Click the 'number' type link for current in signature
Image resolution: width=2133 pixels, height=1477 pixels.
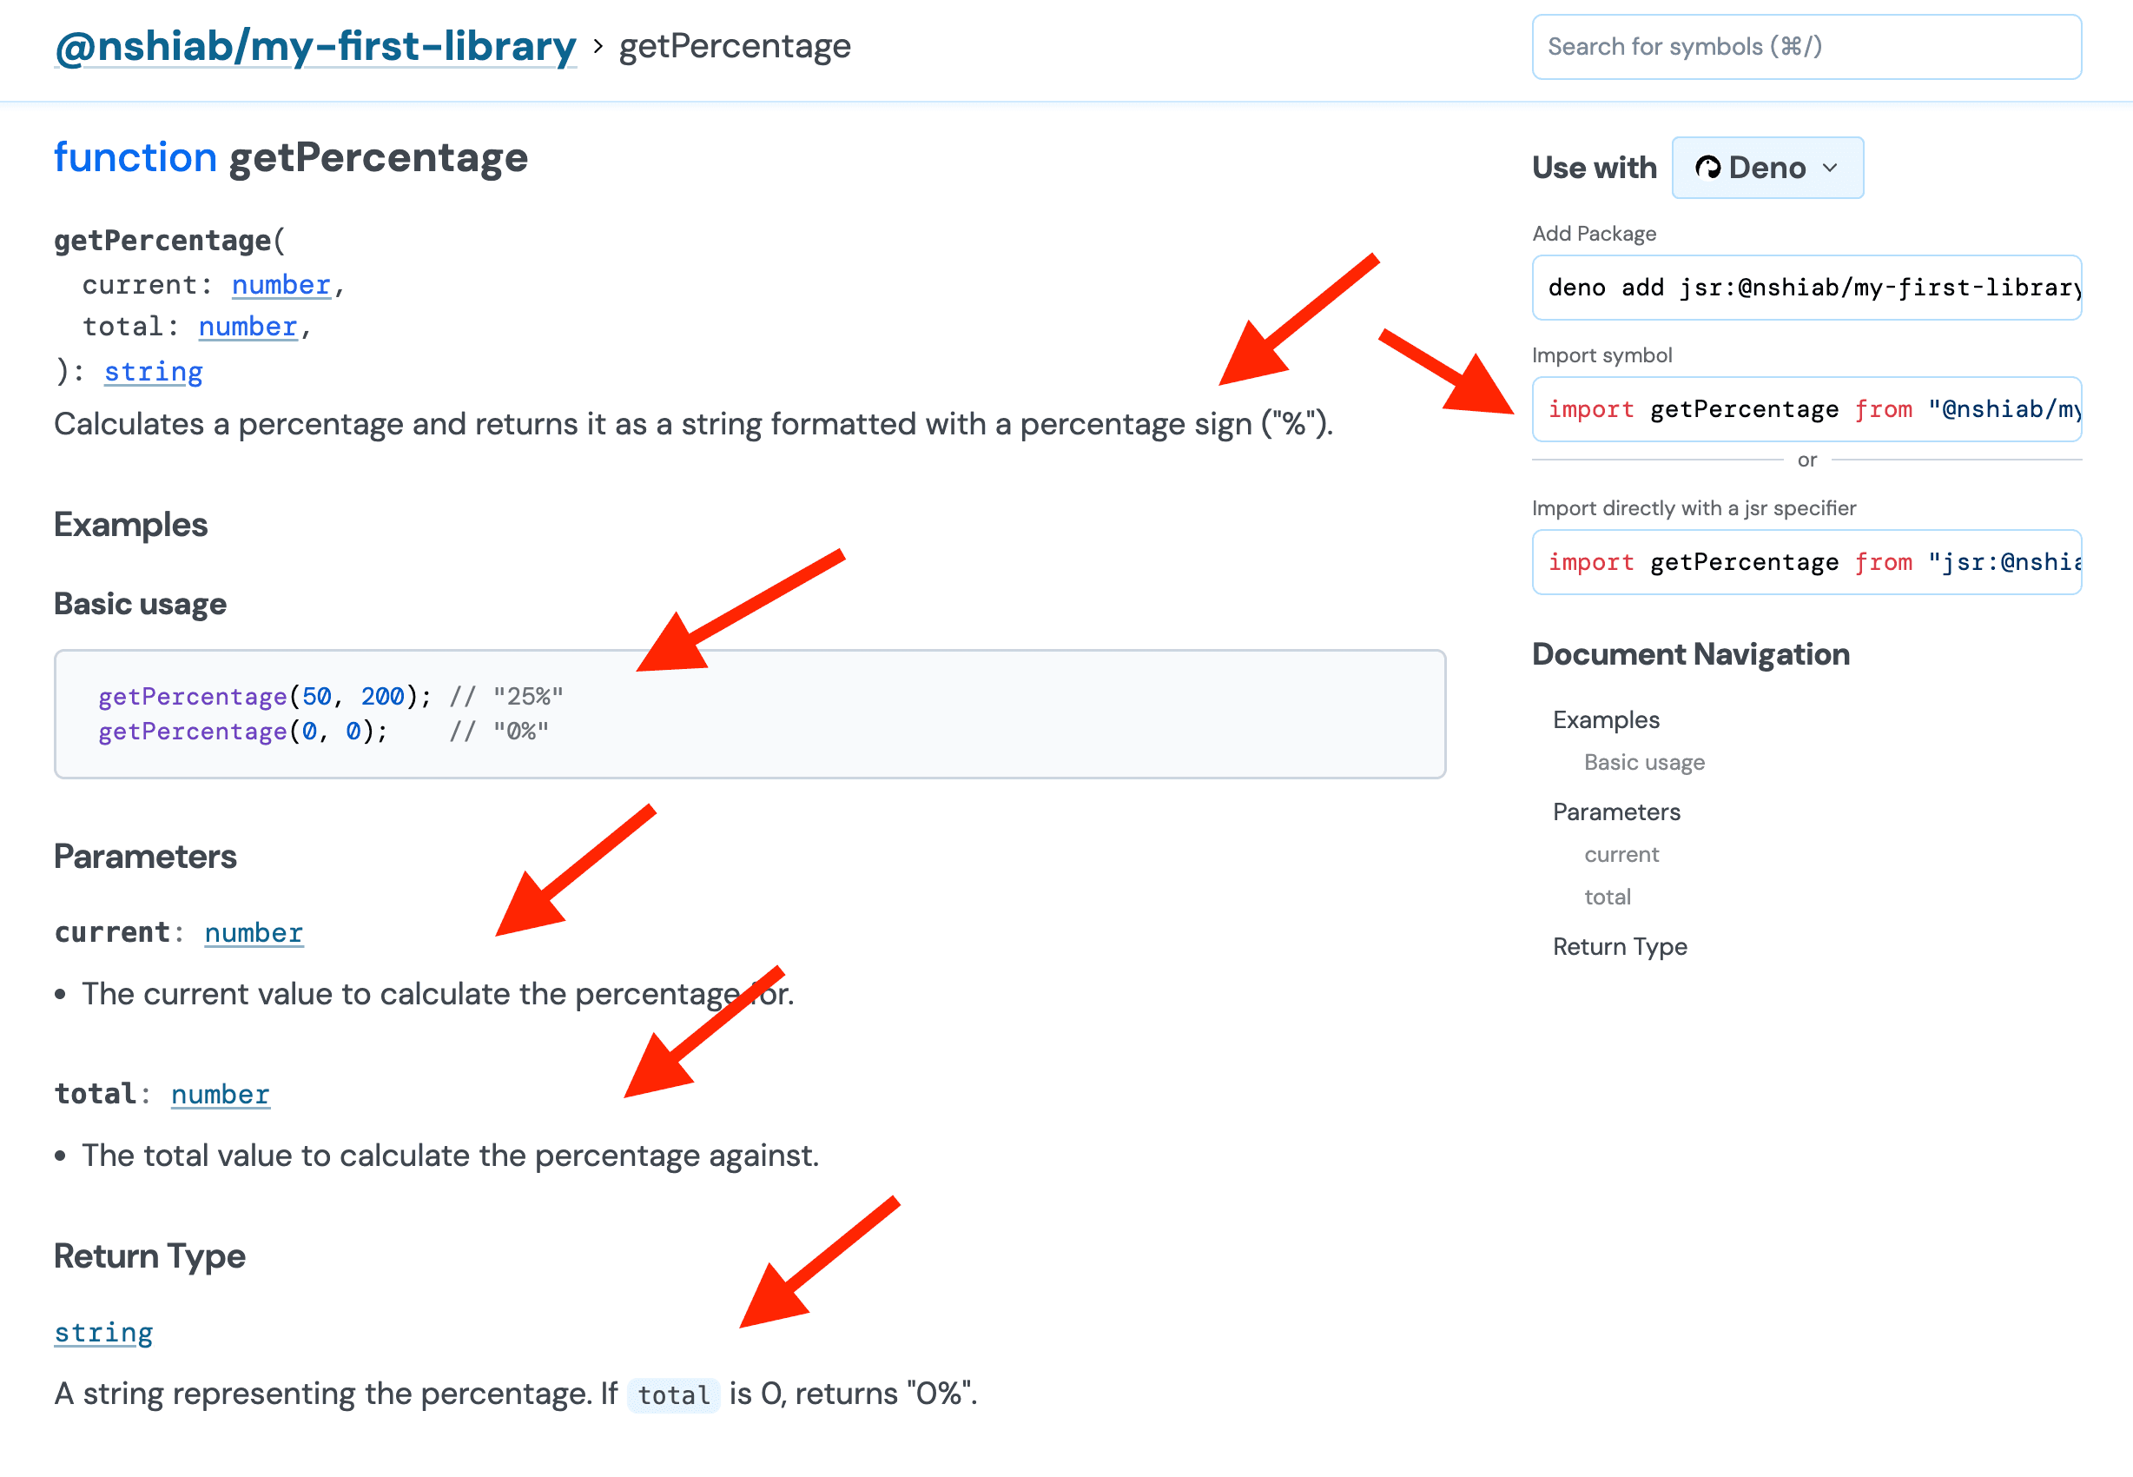[281, 285]
